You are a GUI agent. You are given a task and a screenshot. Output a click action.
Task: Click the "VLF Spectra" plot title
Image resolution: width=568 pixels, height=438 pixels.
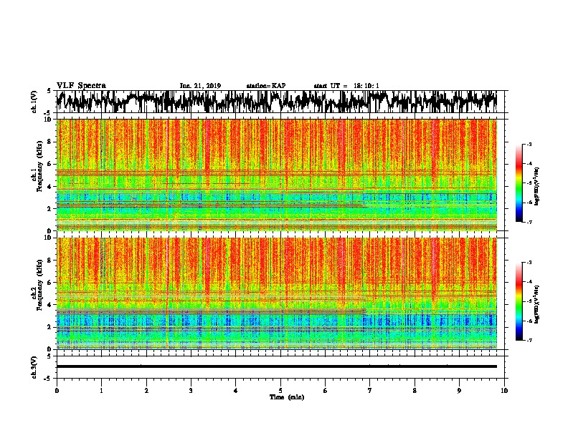[81, 86]
